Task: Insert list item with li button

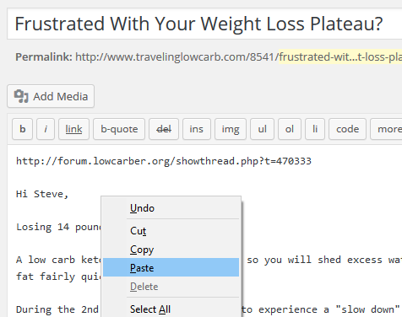Action: 315,129
